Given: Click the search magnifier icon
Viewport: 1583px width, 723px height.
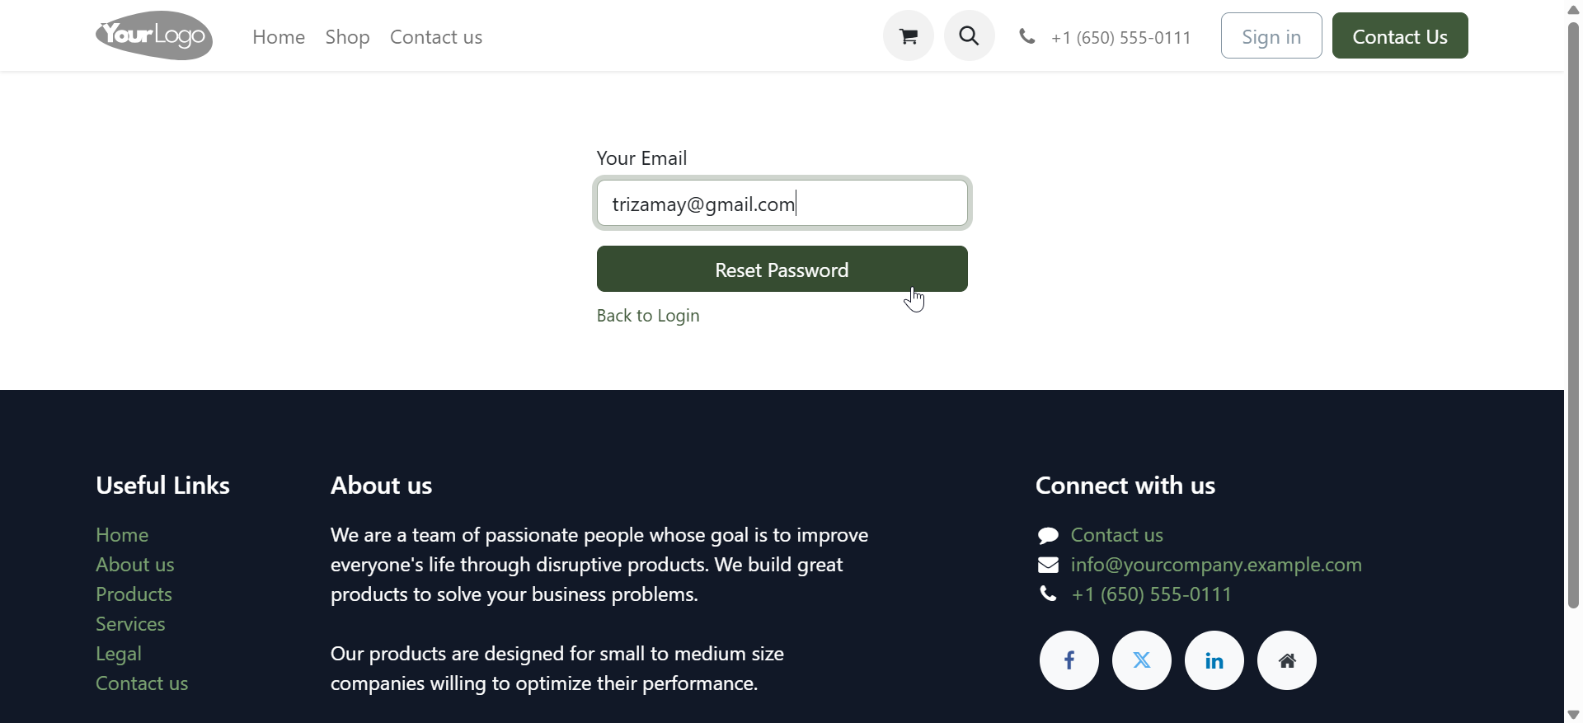Looking at the screenshot, I should 969,35.
